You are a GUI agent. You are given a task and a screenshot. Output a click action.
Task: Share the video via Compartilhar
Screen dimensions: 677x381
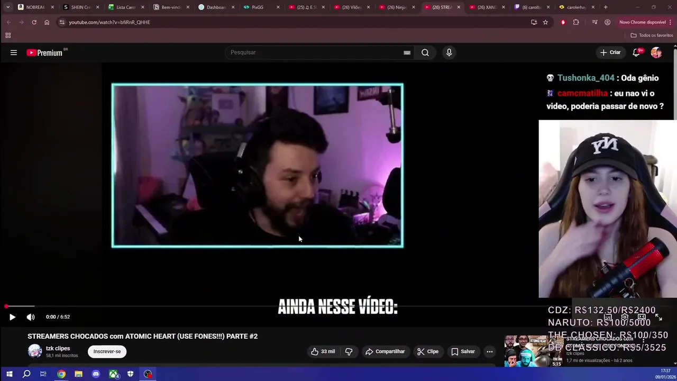pyautogui.click(x=385, y=351)
